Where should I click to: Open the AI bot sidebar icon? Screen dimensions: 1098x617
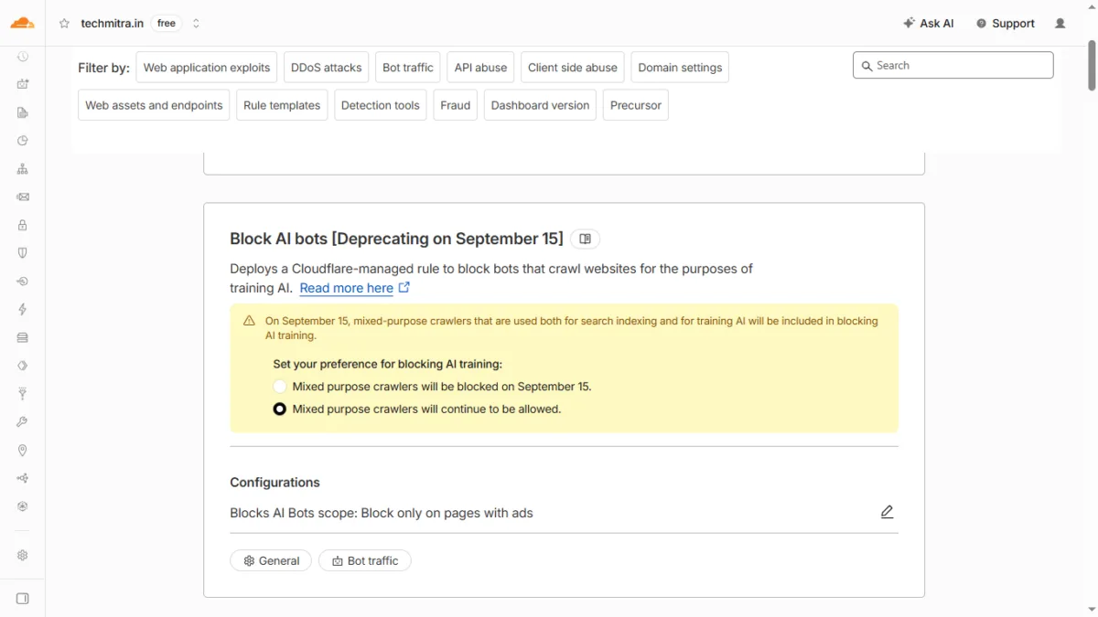tap(23, 84)
